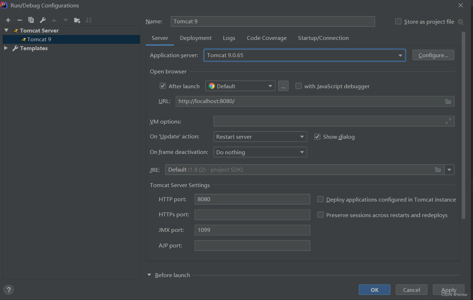Open the Application server dropdown
This screenshot has width=473, height=300.
click(x=305, y=55)
